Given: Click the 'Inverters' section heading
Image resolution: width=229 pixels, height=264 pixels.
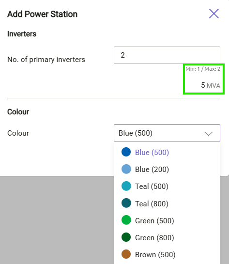Looking at the screenshot, I should point(22,34).
